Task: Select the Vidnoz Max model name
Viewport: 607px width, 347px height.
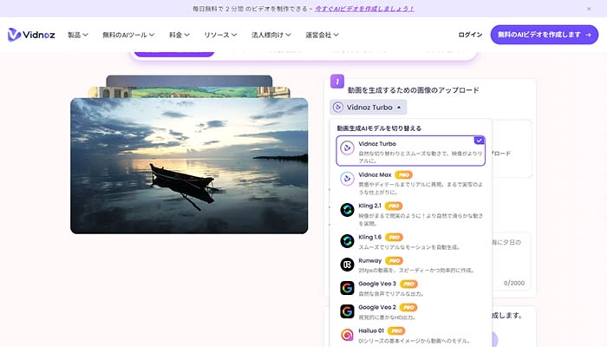Action: [375, 174]
